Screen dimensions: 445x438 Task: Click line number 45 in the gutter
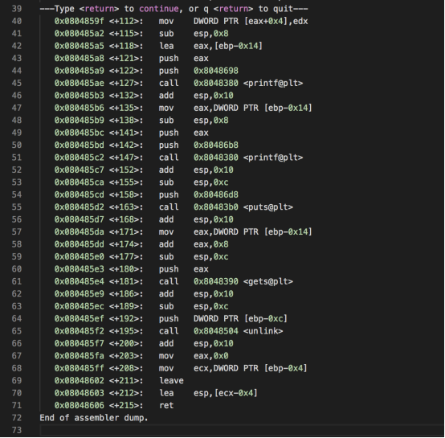17,83
